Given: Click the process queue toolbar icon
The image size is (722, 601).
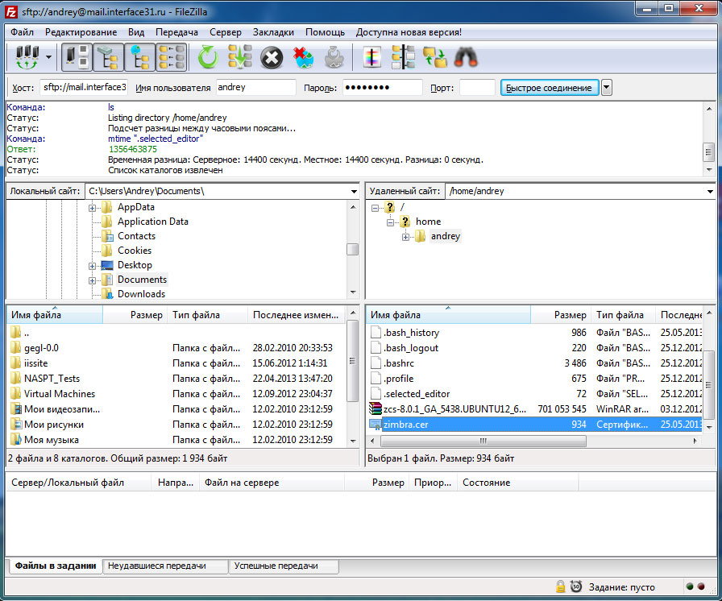Looking at the screenshot, I should 240,57.
